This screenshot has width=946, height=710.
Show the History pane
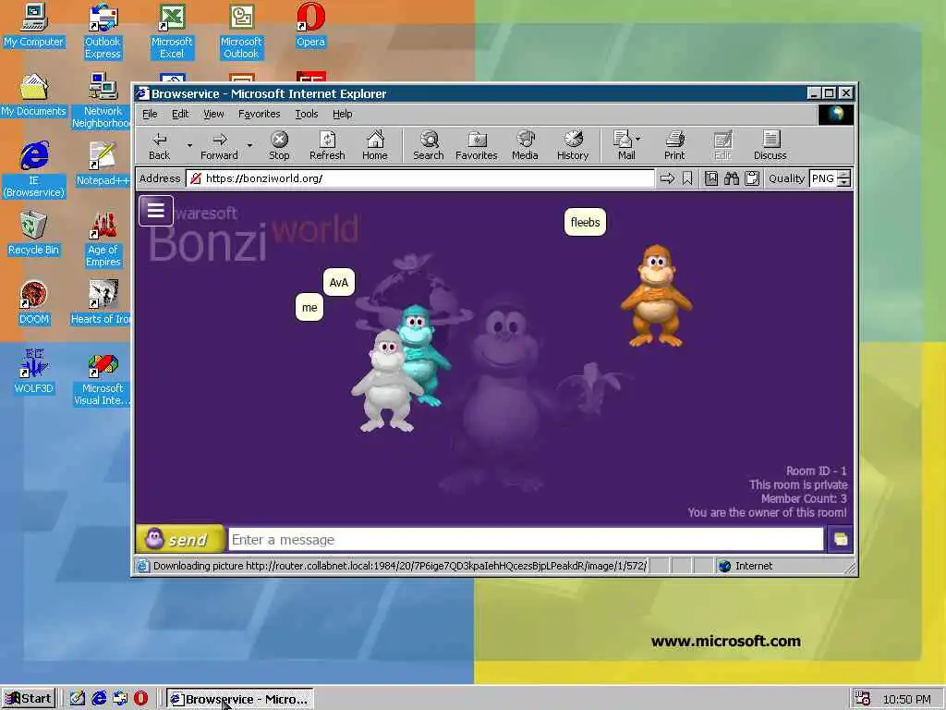573,145
